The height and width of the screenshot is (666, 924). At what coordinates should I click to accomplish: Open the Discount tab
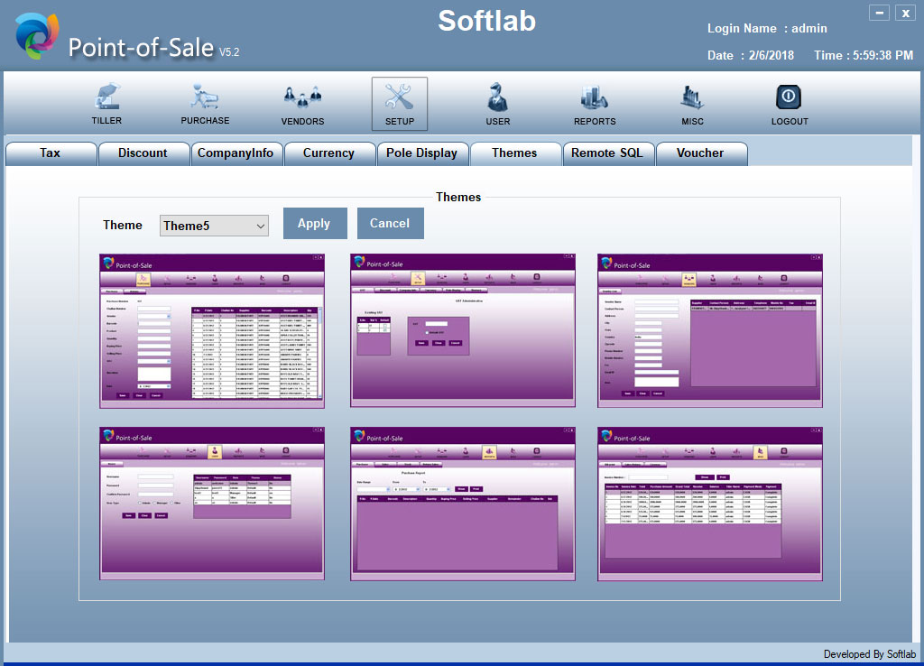(x=143, y=153)
